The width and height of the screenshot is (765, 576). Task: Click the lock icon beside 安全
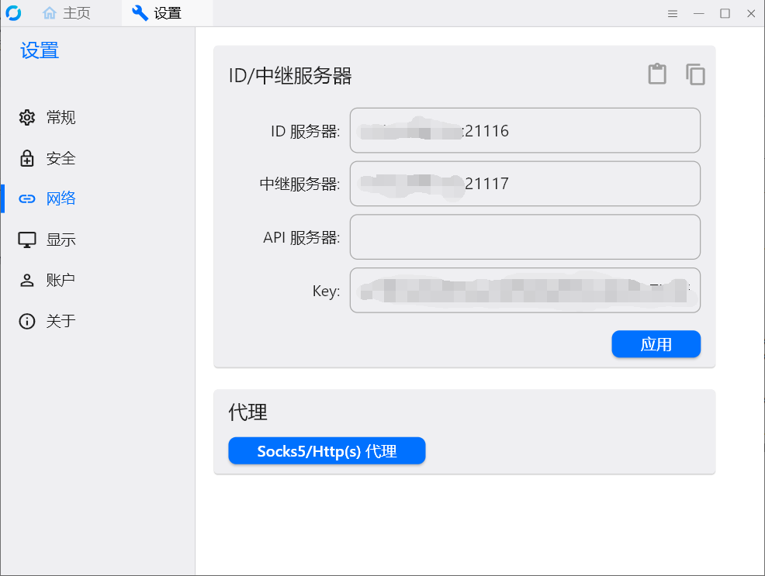pyautogui.click(x=27, y=158)
